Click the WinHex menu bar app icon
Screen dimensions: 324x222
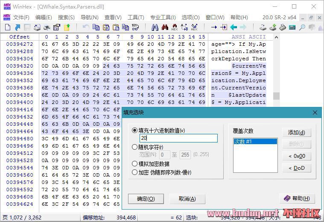pos(7,18)
